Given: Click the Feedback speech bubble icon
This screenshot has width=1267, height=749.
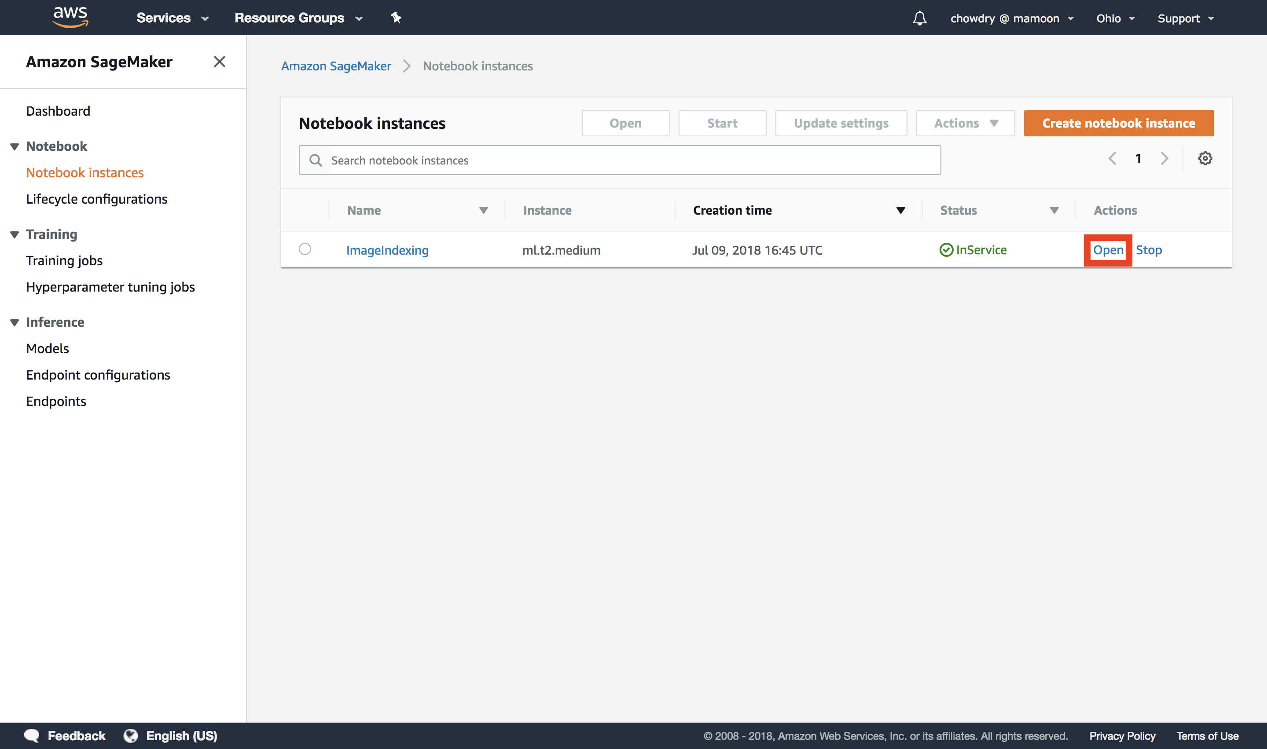Looking at the screenshot, I should (31, 736).
